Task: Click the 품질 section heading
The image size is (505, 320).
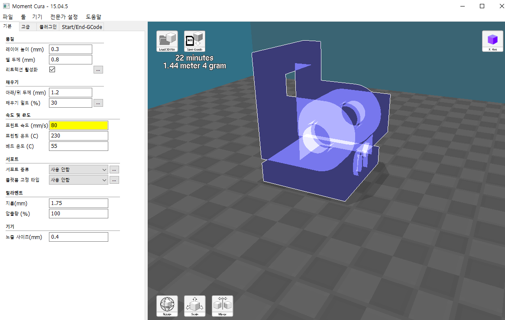Action: 10,39
